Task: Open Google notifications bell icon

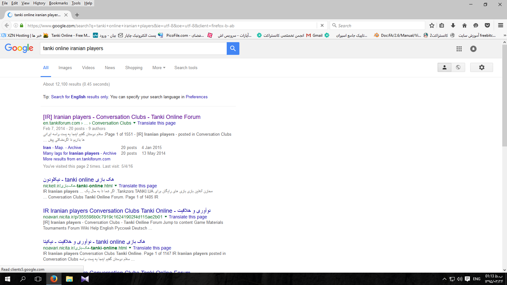Action: pyautogui.click(x=473, y=49)
